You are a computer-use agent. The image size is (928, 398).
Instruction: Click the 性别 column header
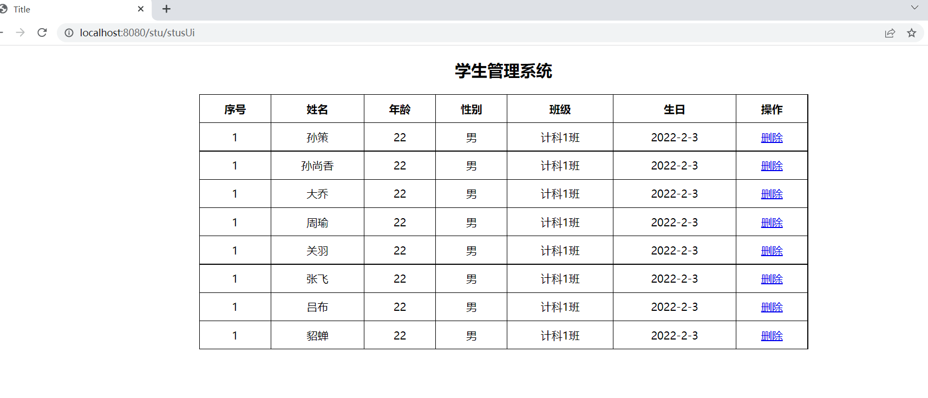[471, 109]
